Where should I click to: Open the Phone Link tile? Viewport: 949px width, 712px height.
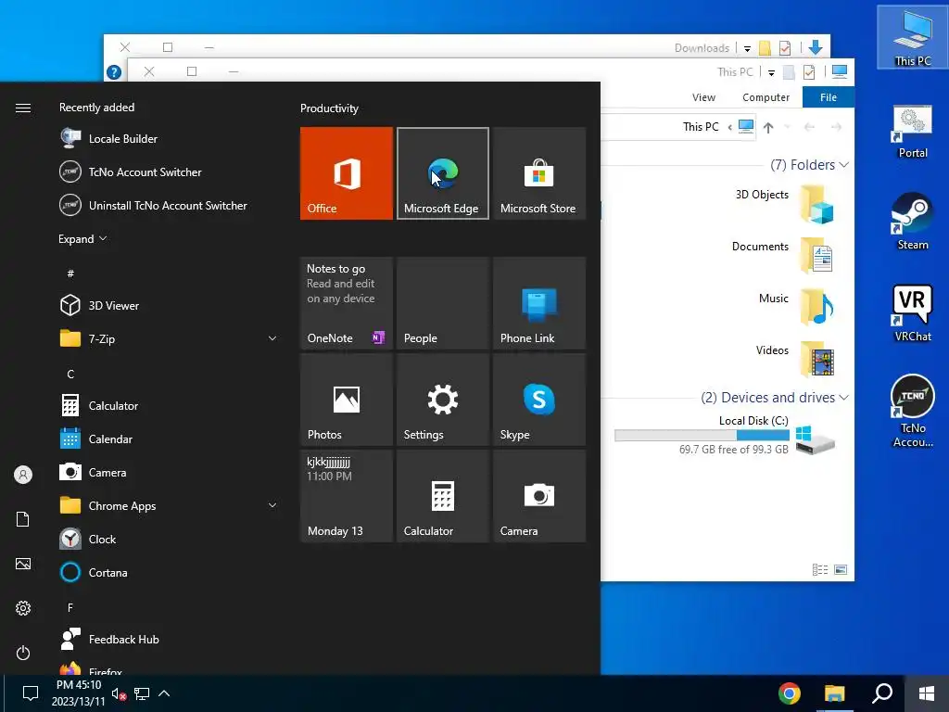(539, 303)
